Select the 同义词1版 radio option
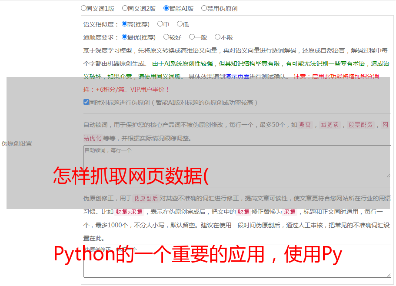The height and width of the screenshot is (286, 396). point(83,8)
